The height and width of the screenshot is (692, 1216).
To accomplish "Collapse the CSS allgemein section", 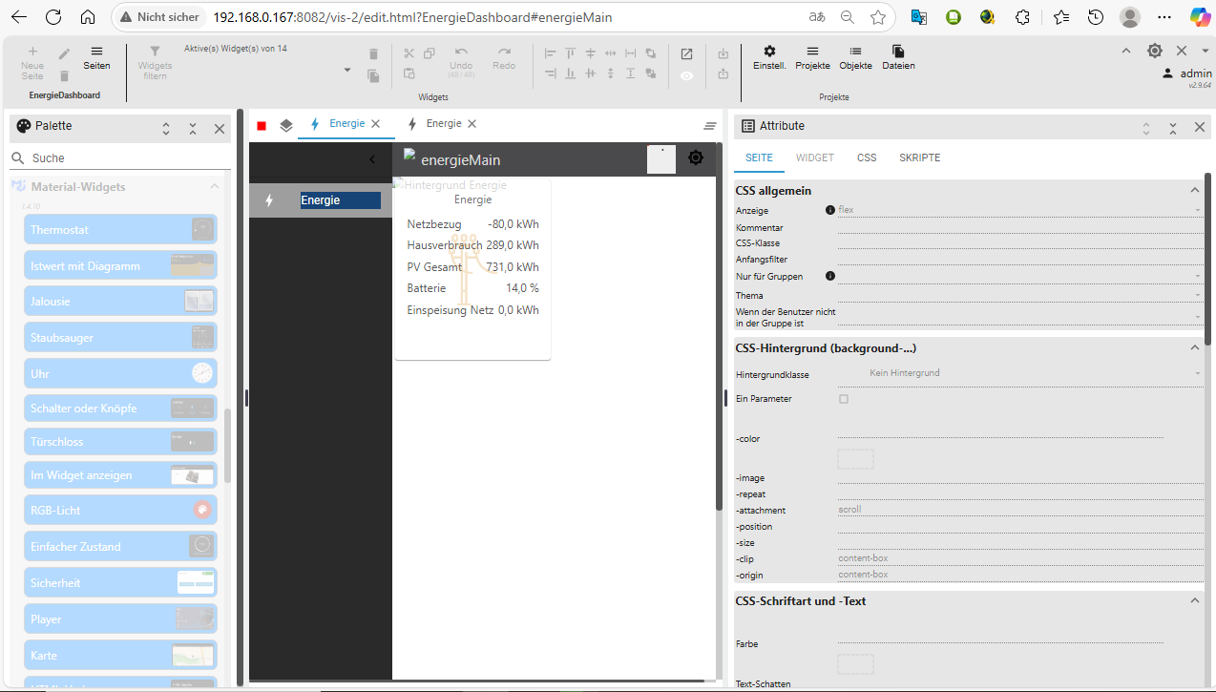I will coord(1194,191).
